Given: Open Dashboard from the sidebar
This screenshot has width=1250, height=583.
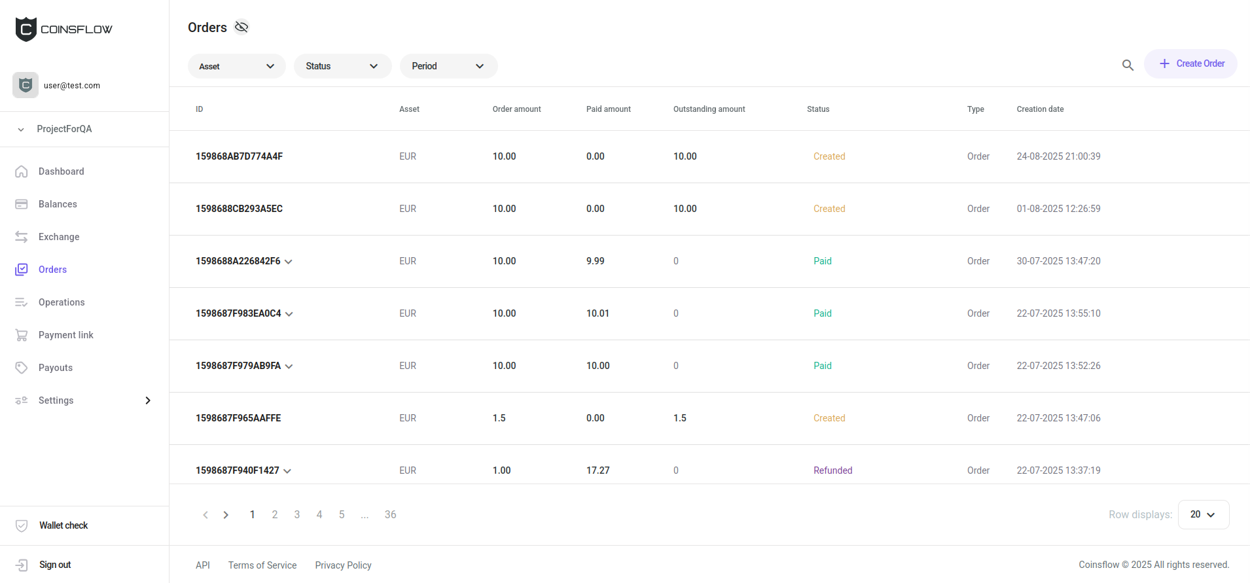Looking at the screenshot, I should coord(61,171).
